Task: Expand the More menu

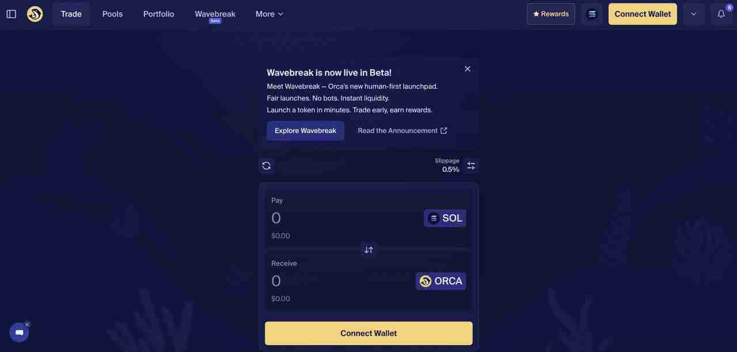Action: pyautogui.click(x=269, y=14)
